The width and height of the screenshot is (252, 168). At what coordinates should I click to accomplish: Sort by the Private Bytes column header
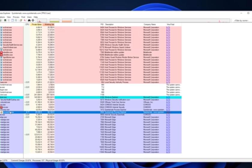point(37,24)
